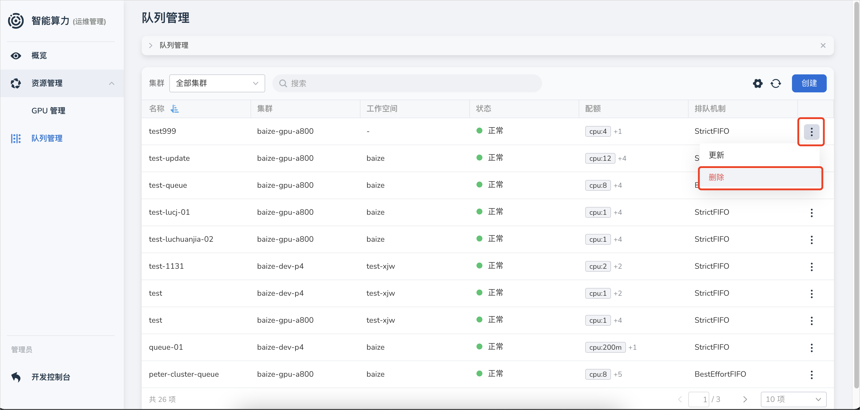Open the more menu for test999
This screenshot has height=410, width=860.
point(811,132)
